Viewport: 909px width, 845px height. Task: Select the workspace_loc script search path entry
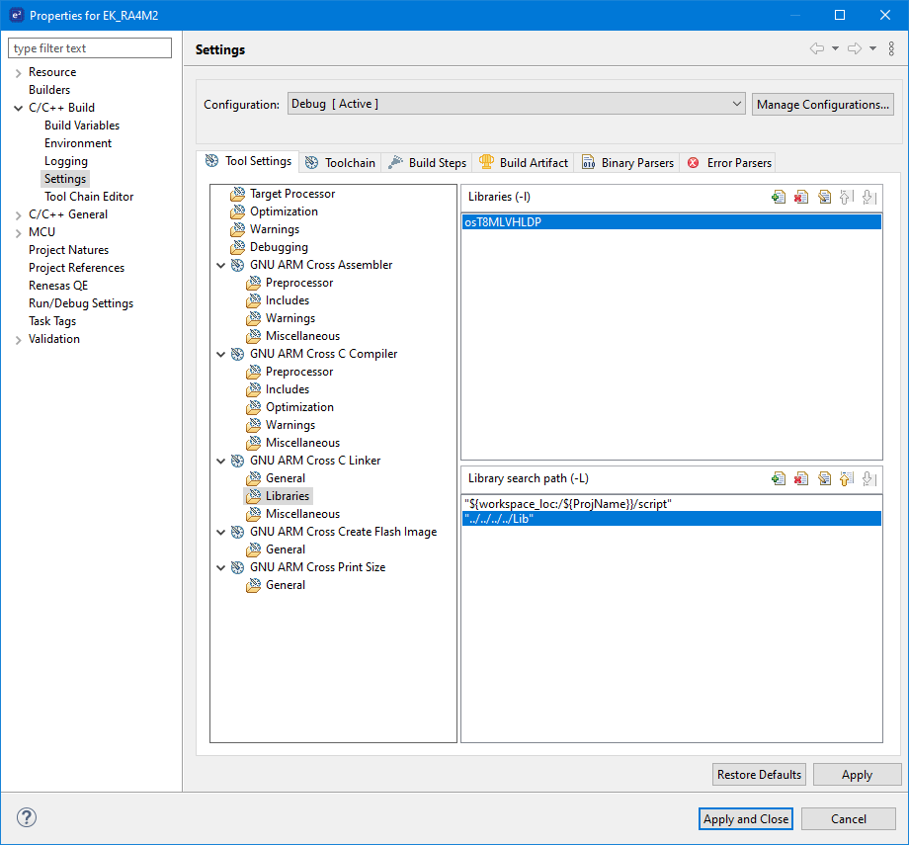coord(568,504)
